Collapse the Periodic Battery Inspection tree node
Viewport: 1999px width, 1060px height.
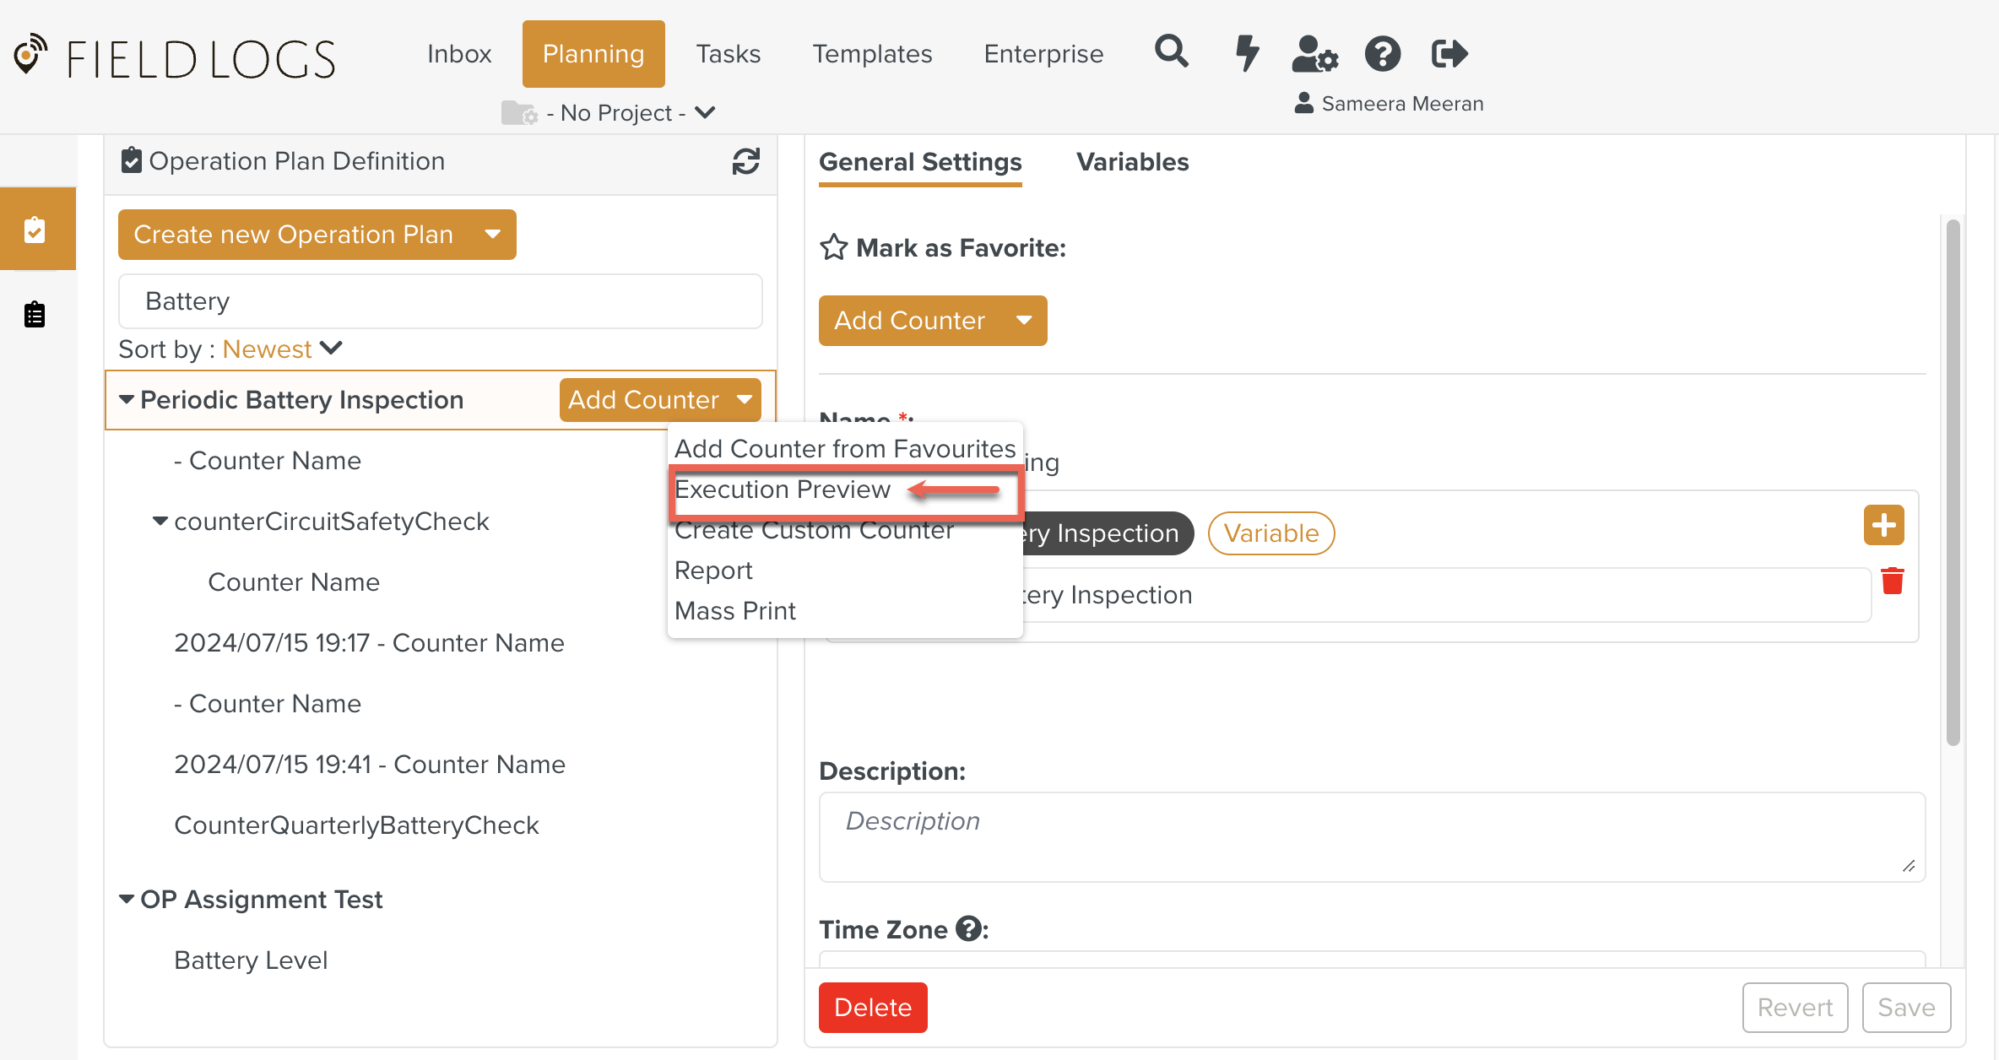point(127,399)
